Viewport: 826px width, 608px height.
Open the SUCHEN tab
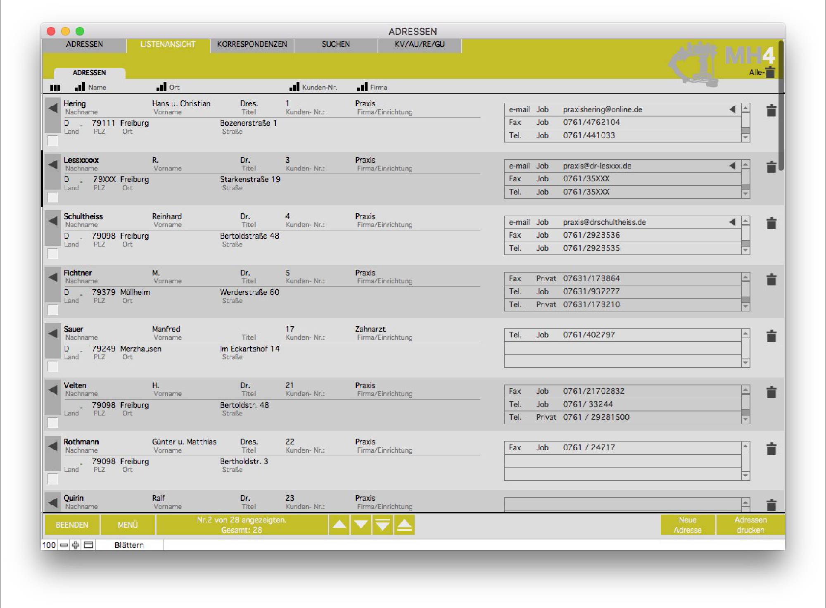pos(335,45)
